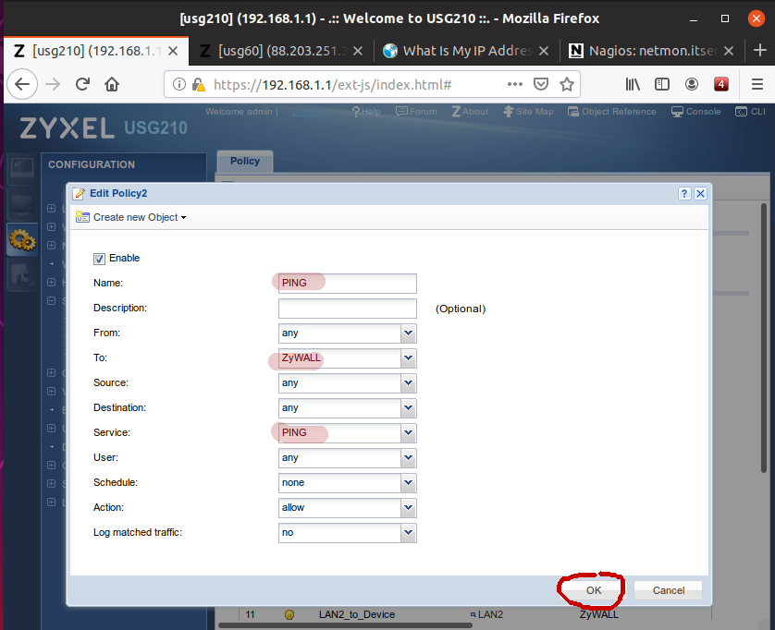Screen dimensions: 775x630
Task: Open the Firefox account icon
Action: pyautogui.click(x=692, y=84)
